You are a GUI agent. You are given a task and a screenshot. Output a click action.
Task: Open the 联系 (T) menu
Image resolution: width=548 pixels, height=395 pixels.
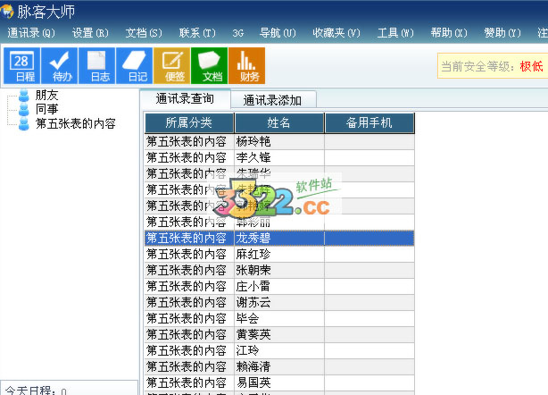coord(197,33)
